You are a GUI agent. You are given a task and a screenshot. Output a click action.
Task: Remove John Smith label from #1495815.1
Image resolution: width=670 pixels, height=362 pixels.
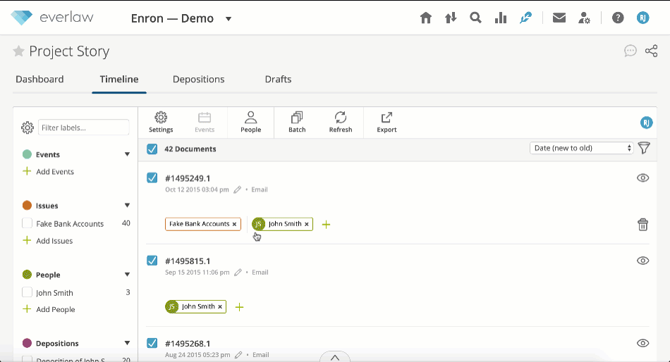point(219,306)
